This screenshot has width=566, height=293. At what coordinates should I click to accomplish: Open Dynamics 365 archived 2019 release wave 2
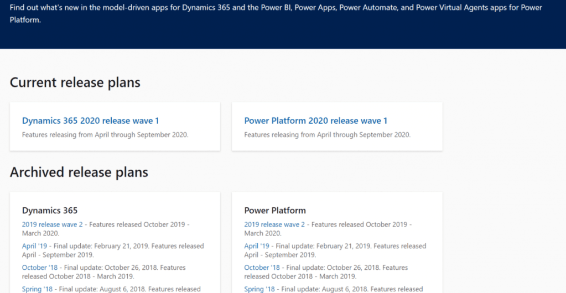[x=52, y=224]
